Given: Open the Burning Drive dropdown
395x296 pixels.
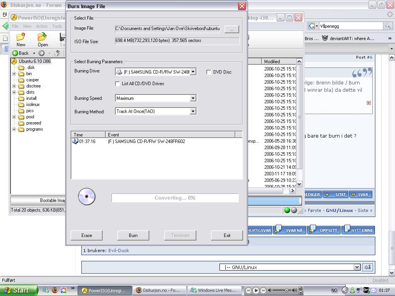Looking at the screenshot, I should click(x=193, y=72).
